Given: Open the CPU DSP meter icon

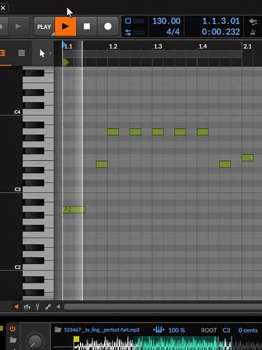Looking at the screenshot, I should (128, 21).
